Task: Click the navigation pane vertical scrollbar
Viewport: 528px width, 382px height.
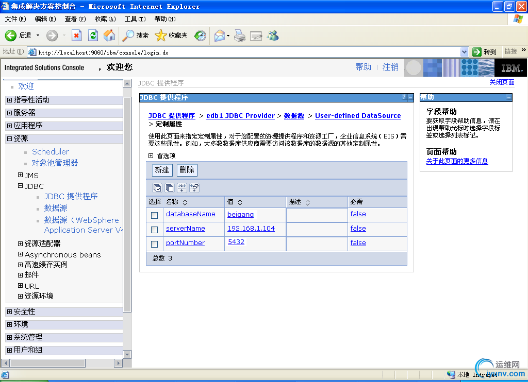Action: point(127,204)
